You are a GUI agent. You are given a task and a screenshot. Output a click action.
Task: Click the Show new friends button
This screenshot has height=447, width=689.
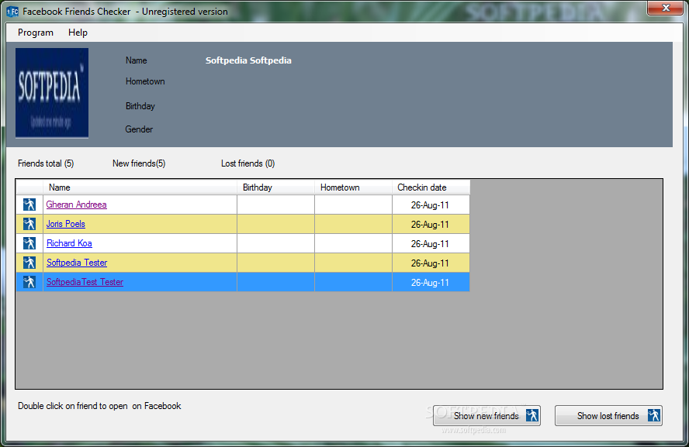[x=486, y=415]
